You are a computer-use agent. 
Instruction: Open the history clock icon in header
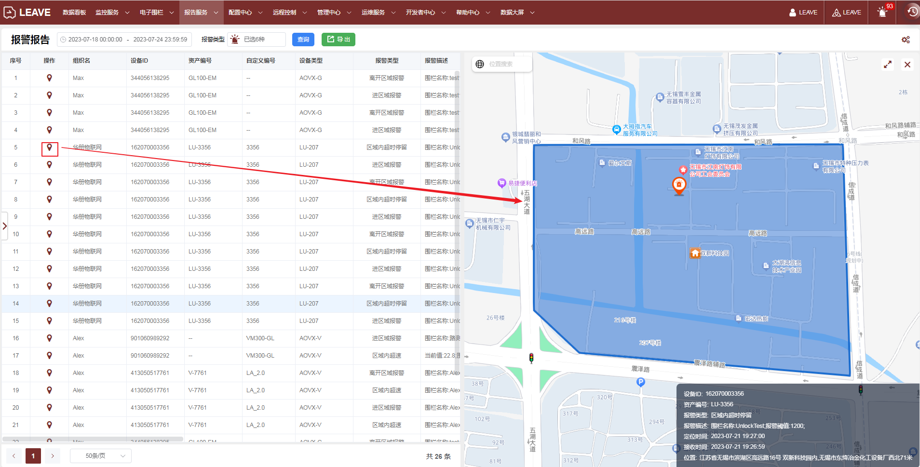912,12
